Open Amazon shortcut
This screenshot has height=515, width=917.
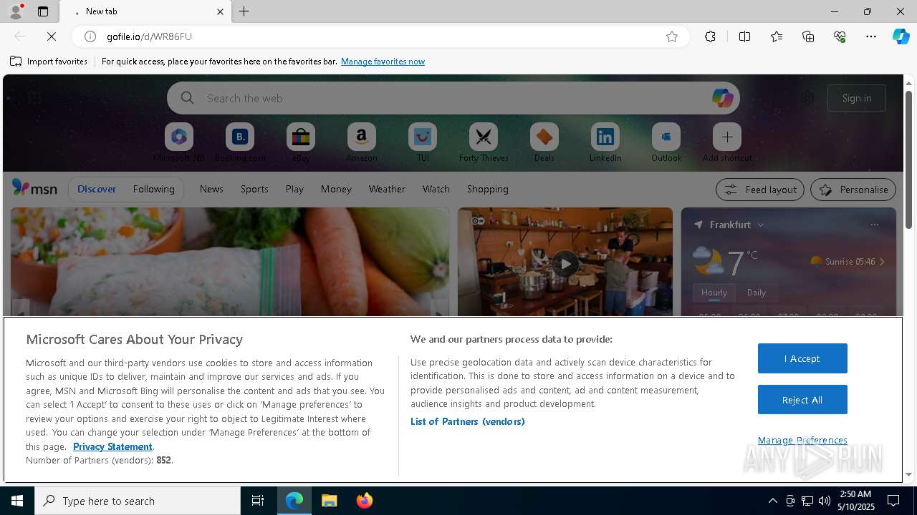coord(362,142)
